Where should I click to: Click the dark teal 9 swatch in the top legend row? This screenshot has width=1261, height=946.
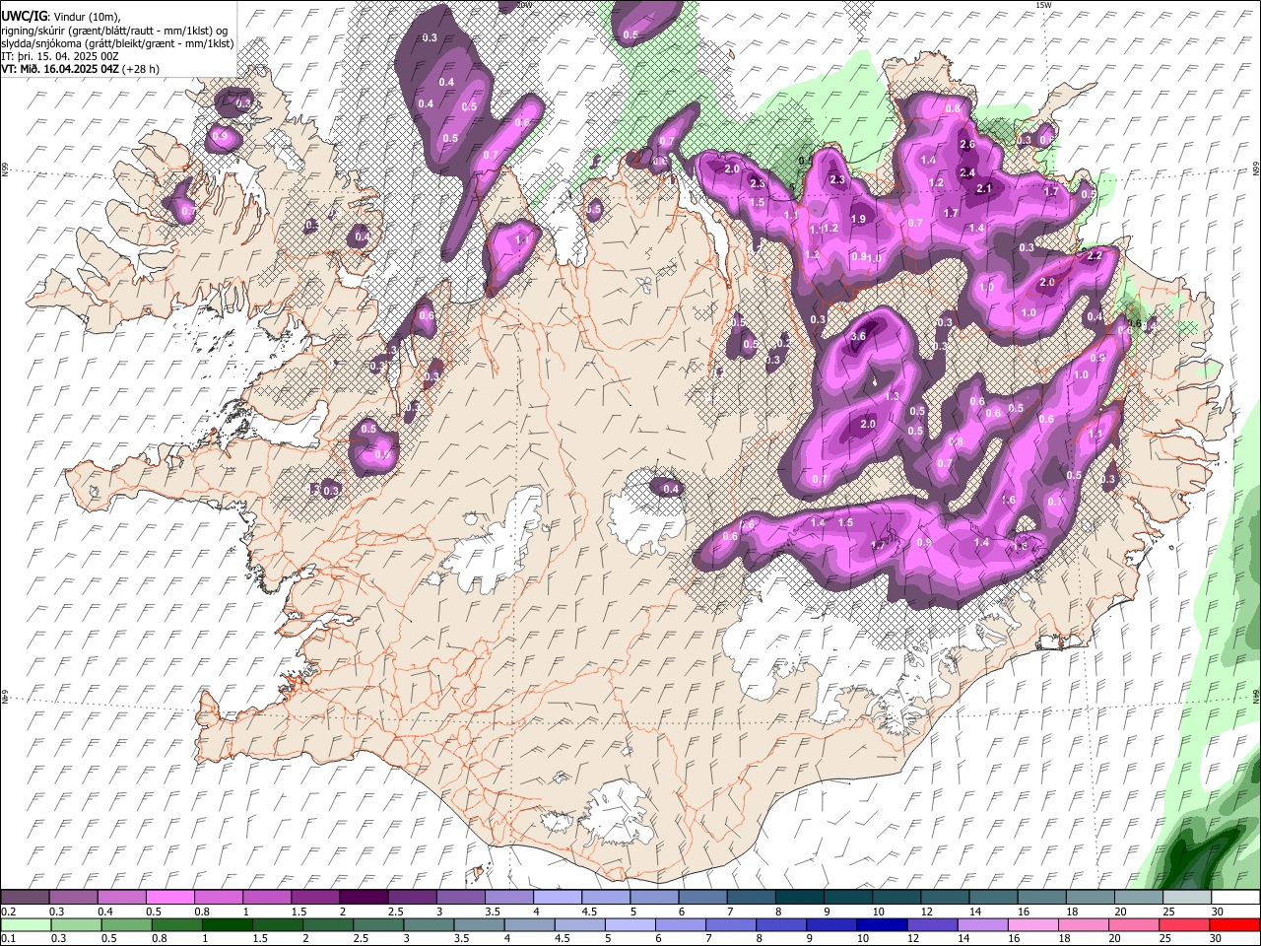849,898
